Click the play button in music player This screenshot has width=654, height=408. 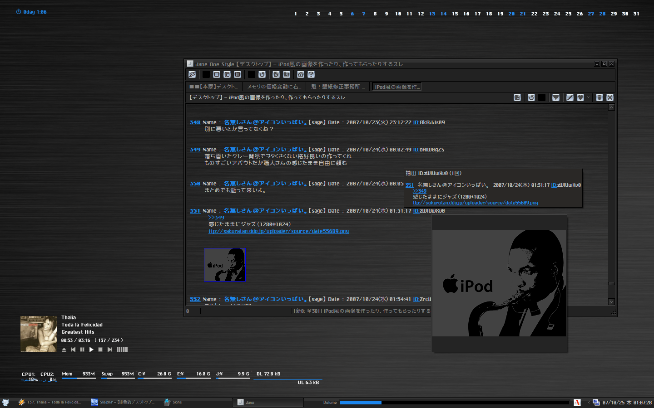(91, 350)
